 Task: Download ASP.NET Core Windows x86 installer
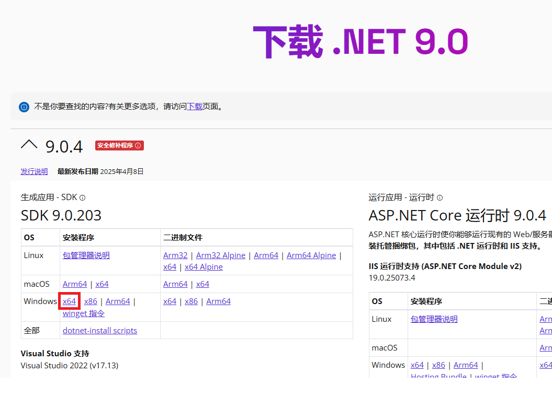coord(438,365)
